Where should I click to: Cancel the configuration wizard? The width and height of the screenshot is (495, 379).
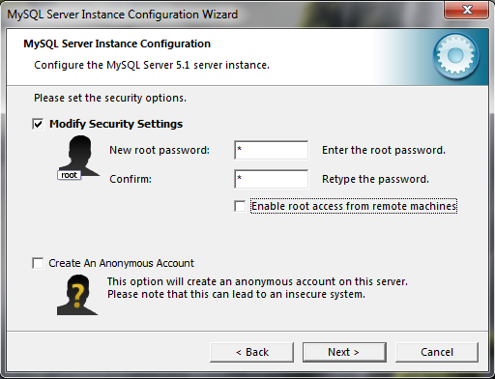(437, 352)
